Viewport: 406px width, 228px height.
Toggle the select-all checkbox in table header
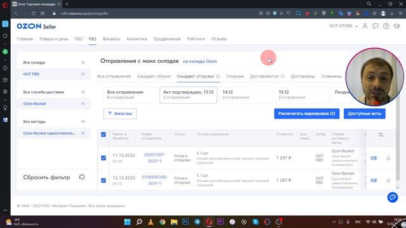(103, 134)
